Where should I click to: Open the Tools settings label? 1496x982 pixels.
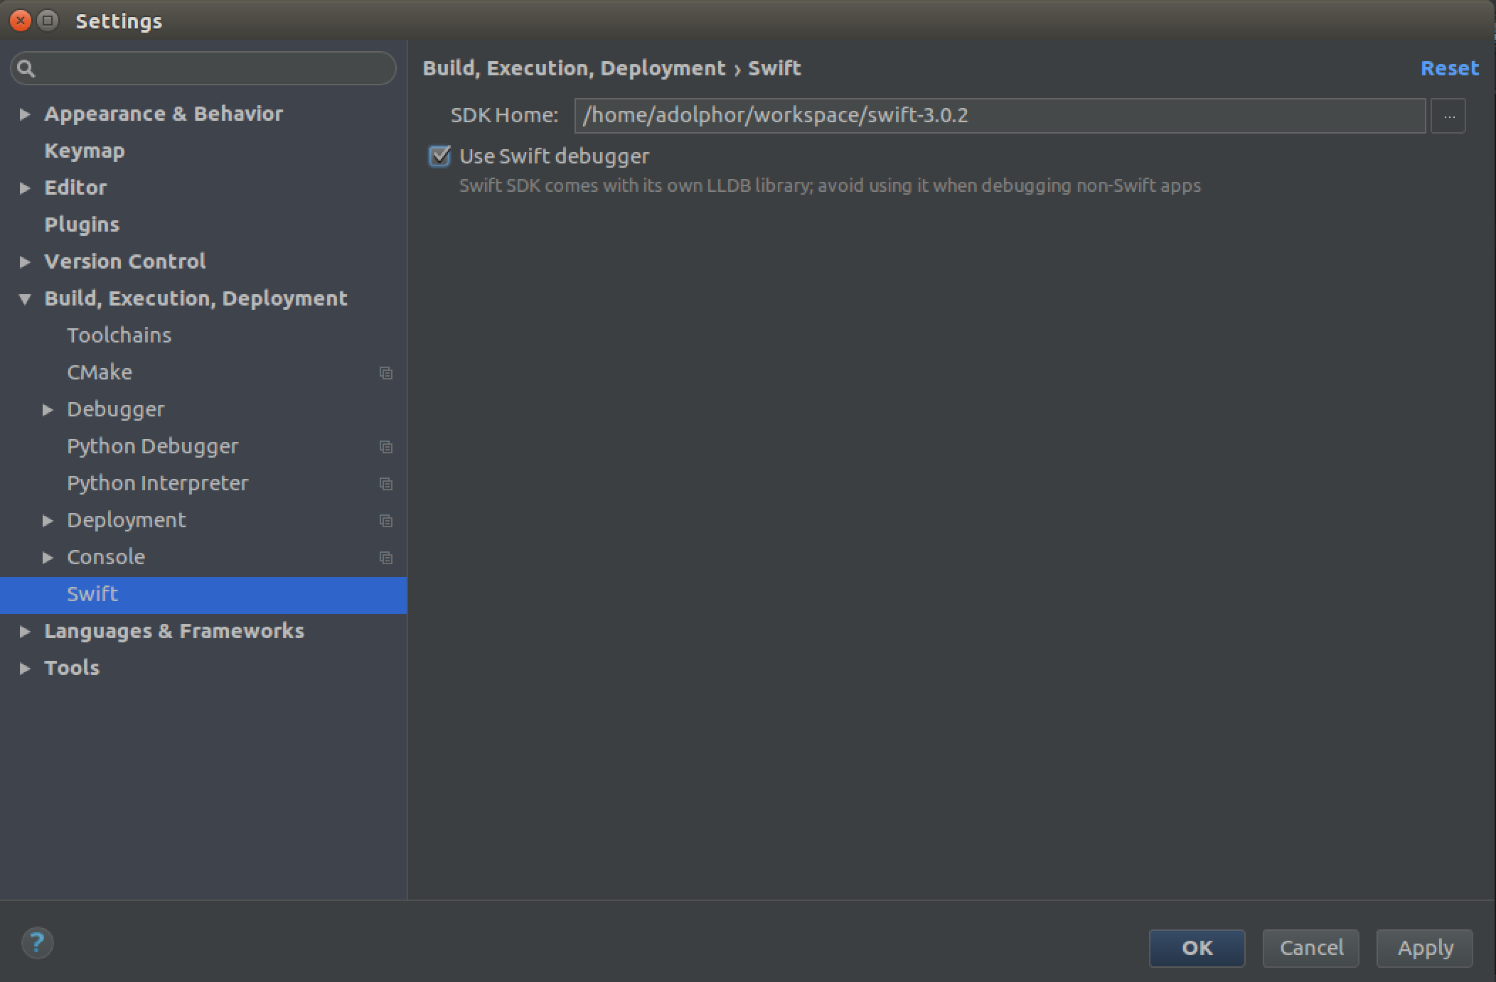coord(72,668)
